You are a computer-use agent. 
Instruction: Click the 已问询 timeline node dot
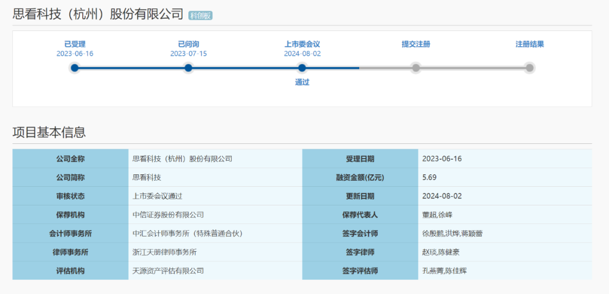(188, 68)
